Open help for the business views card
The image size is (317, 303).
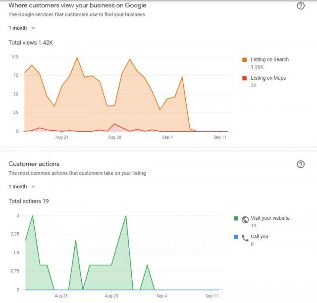click(x=300, y=6)
